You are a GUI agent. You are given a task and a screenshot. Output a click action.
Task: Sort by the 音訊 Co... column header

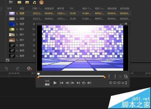pyautogui.click(x=100, y=8)
